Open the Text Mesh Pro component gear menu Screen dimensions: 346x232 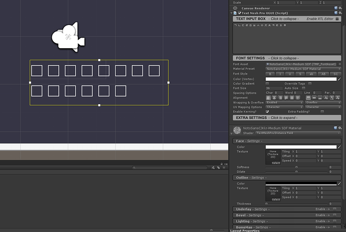(339, 13)
